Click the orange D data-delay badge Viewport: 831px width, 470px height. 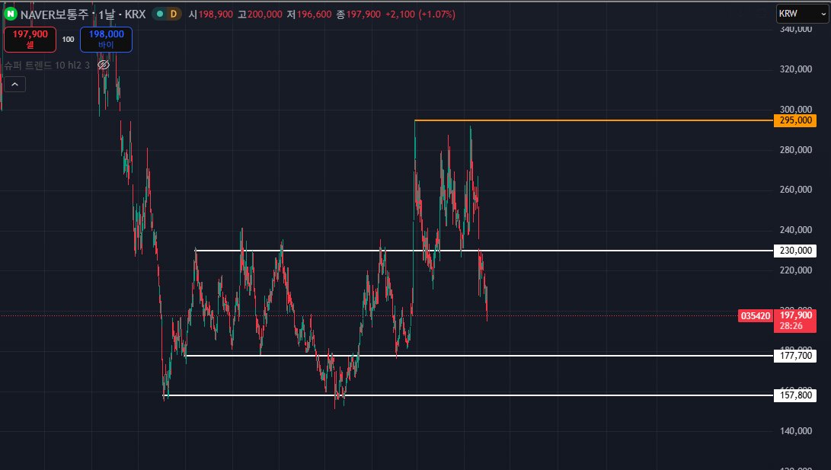[174, 14]
